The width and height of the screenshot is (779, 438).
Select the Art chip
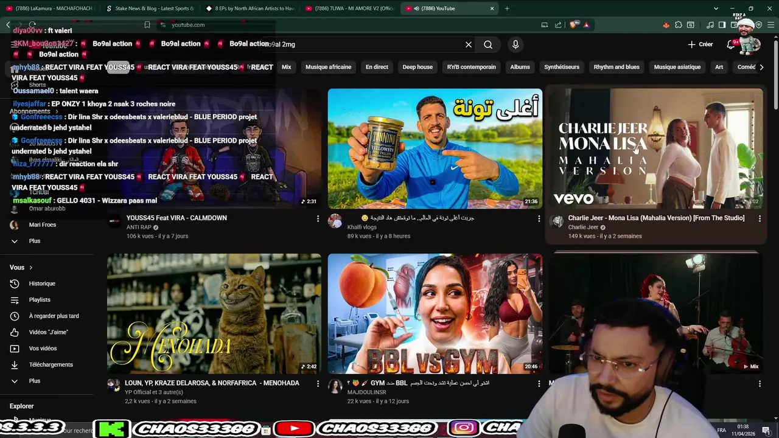tap(719, 67)
